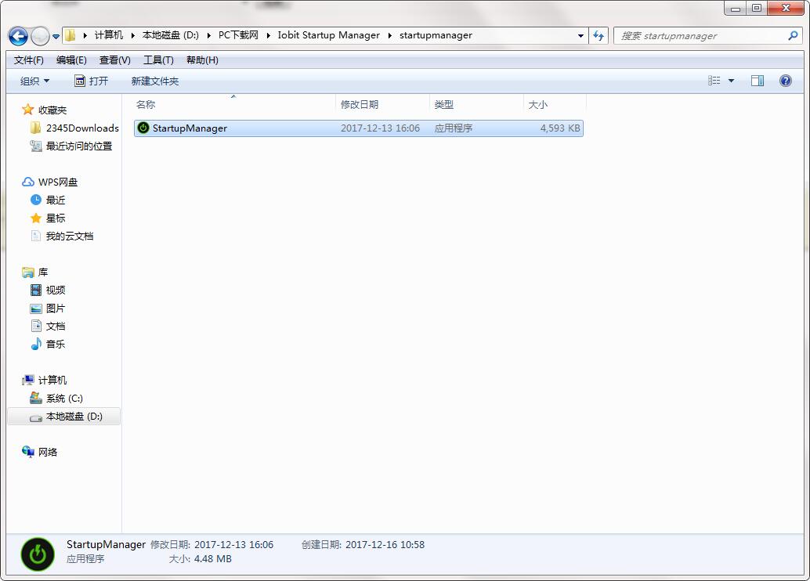810x581 pixels.
Task: Open the 帮助(H) menu
Action: click(202, 60)
